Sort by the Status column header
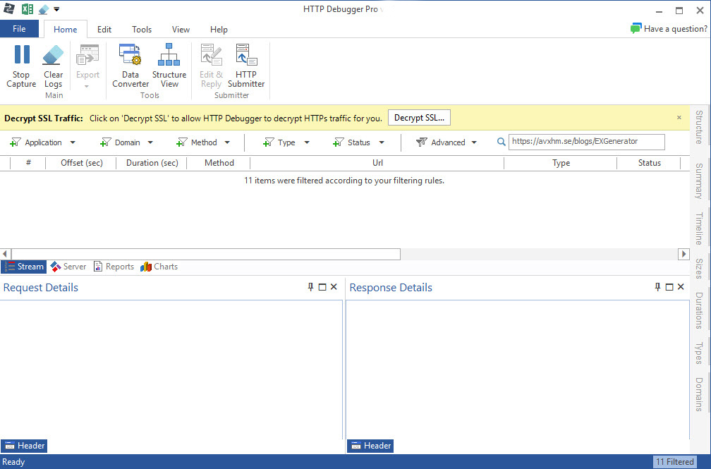Viewport: 711px width, 469px height. pos(650,163)
